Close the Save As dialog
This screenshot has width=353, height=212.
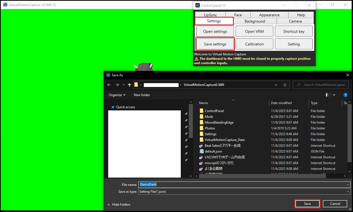(347, 75)
